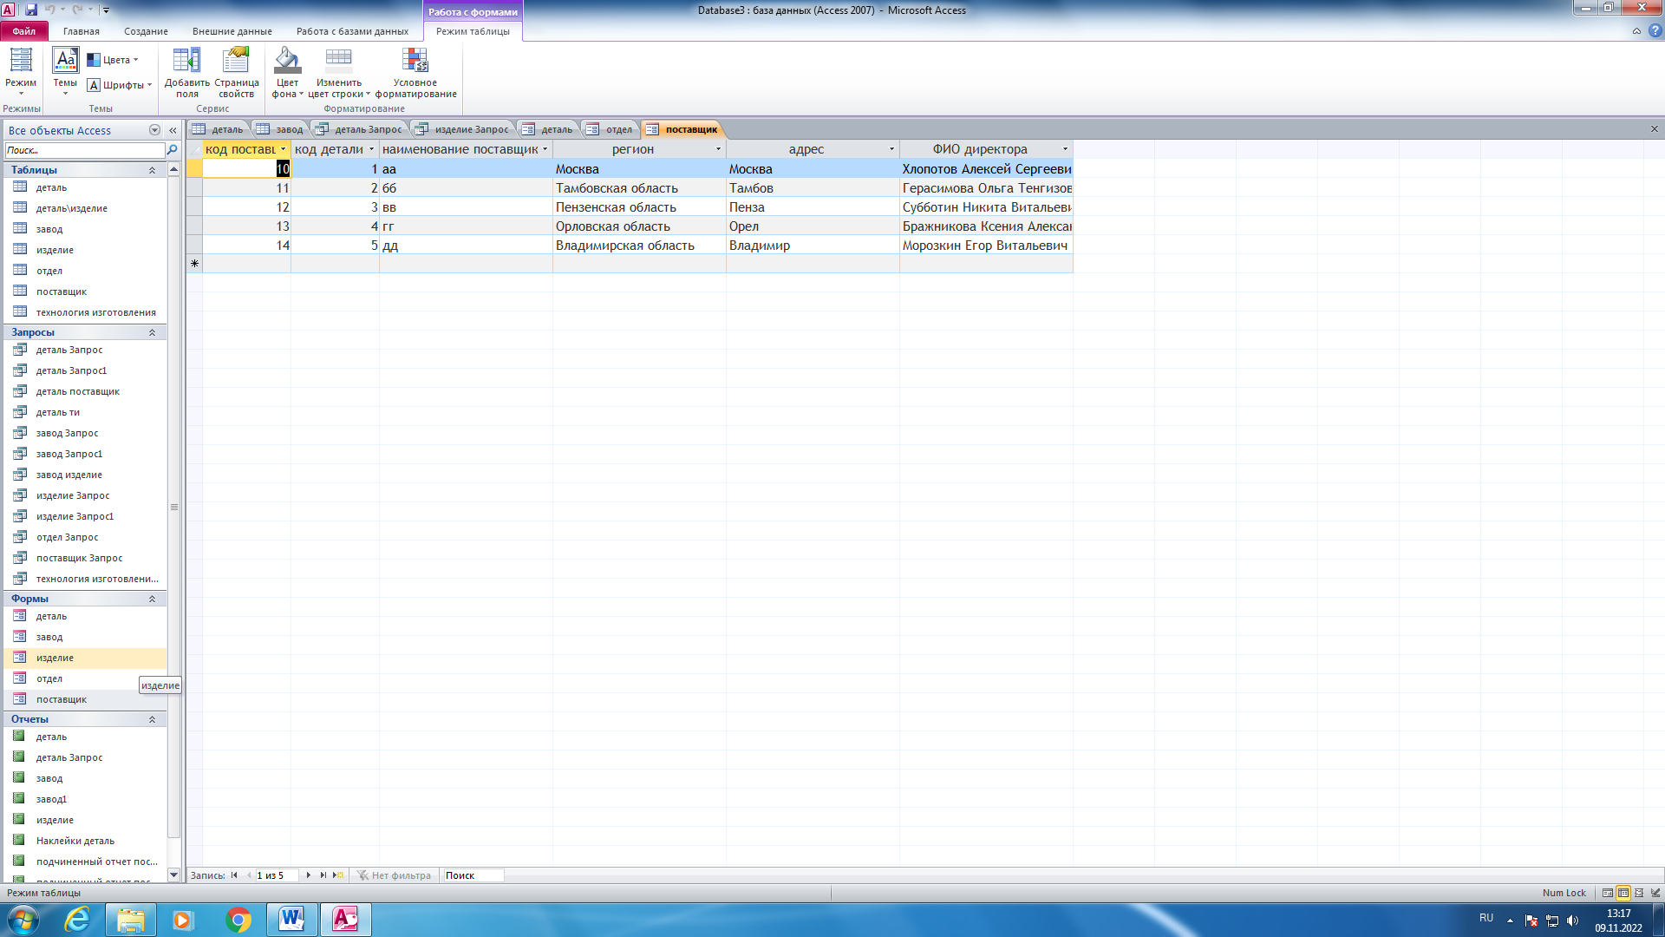
Task: Open query деталь поставщик in navigation pane
Action: (86, 391)
